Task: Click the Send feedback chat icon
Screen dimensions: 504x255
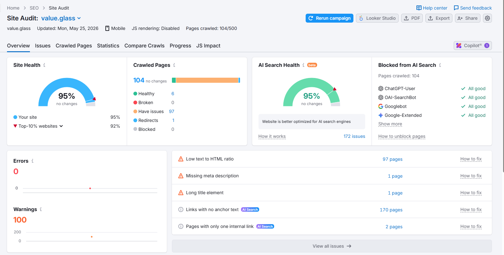Action: (x=456, y=8)
